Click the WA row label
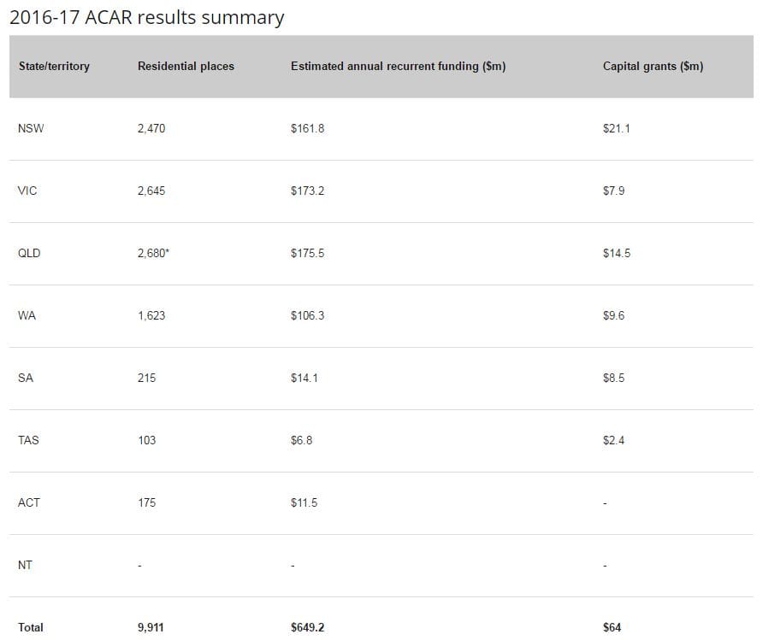The height and width of the screenshot is (640, 763). pos(27,316)
